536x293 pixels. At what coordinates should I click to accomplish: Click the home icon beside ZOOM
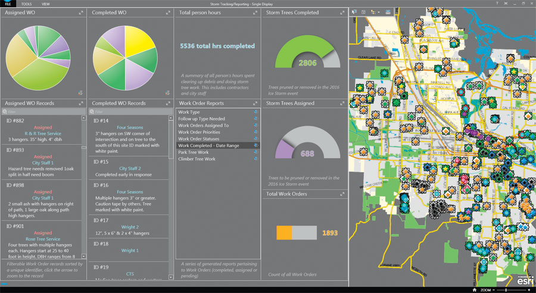pyautogui.click(x=474, y=289)
